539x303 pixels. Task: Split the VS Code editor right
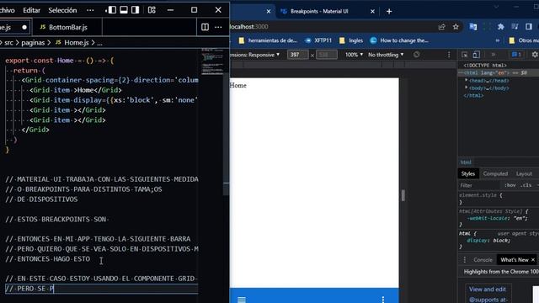(x=205, y=27)
